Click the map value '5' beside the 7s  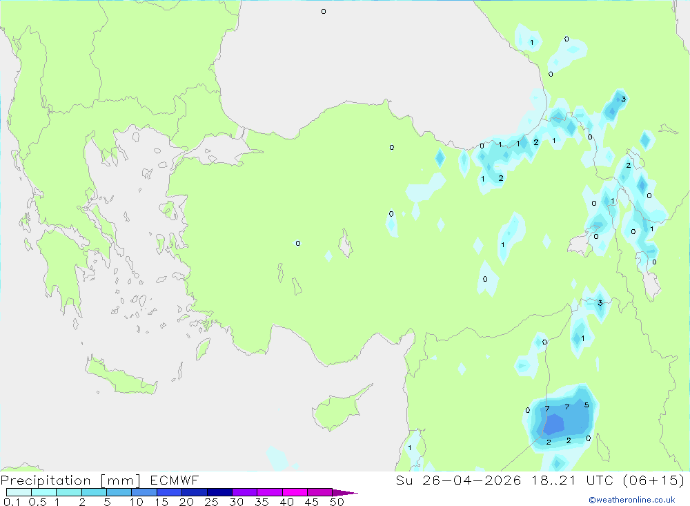pos(586,405)
